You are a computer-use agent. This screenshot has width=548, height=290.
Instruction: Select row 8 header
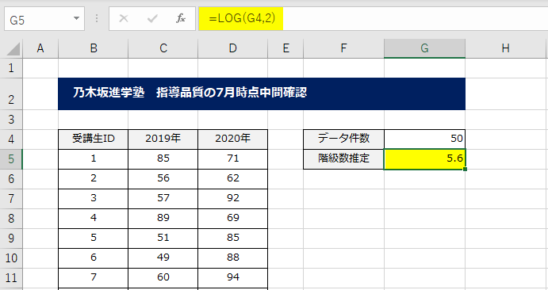coord(11,219)
